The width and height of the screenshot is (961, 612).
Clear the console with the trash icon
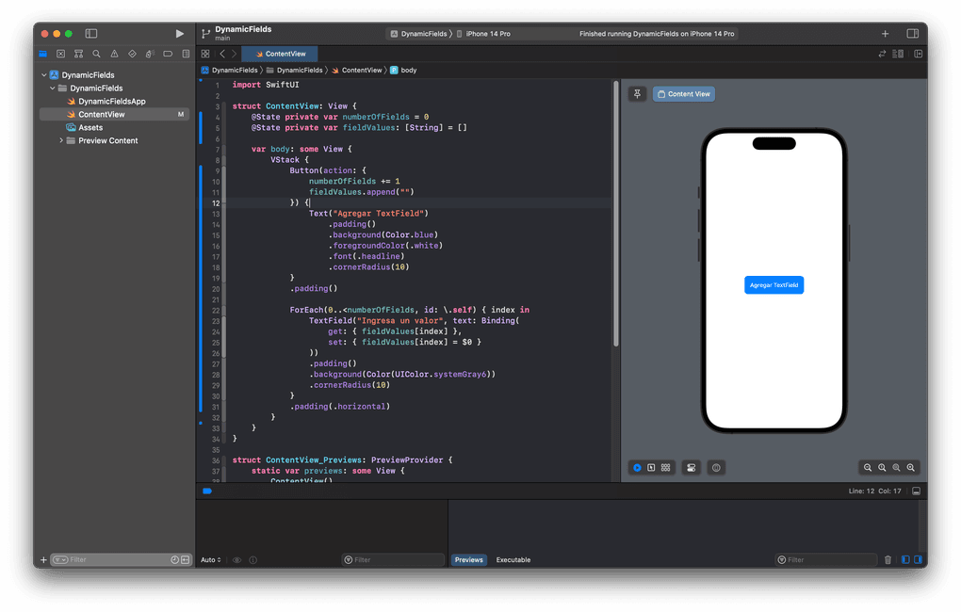click(x=888, y=560)
